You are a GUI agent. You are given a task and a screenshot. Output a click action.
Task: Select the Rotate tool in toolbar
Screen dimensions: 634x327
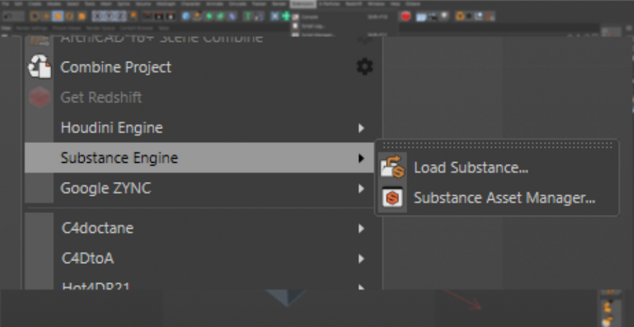click(x=69, y=16)
